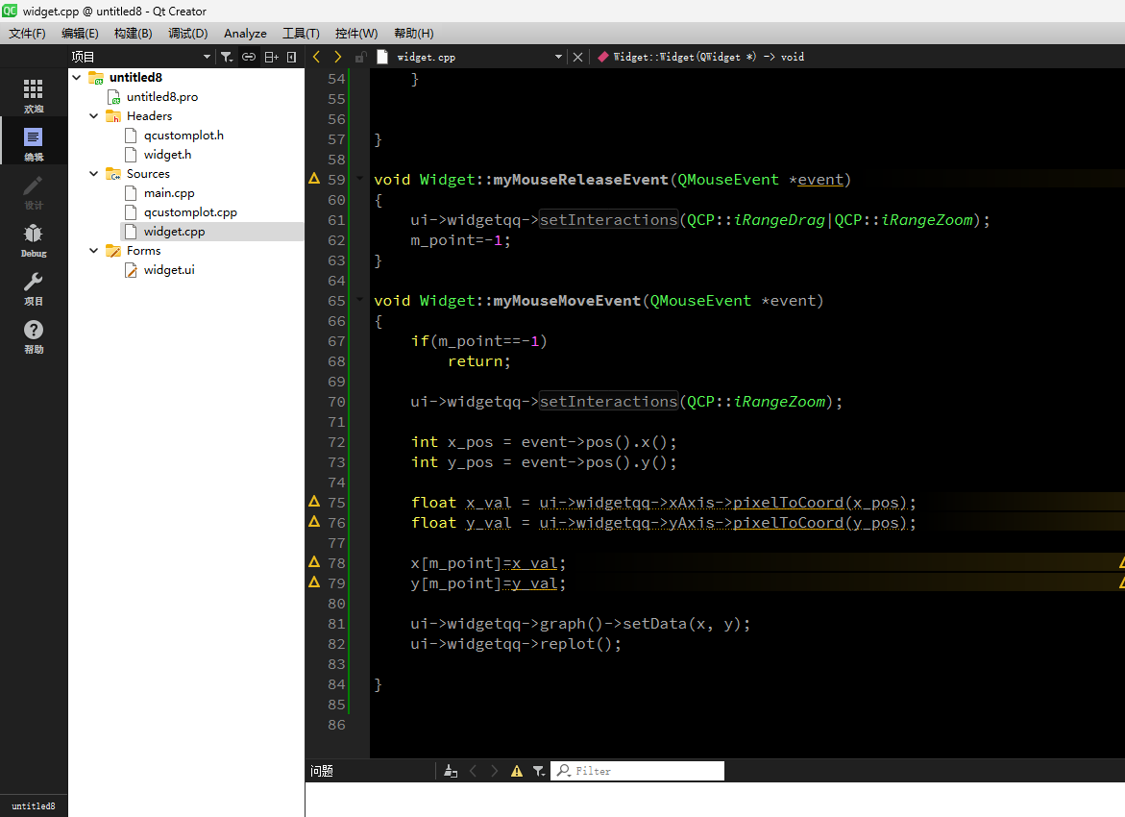Open Projects mode wrench icon
The width and height of the screenshot is (1125, 817).
pos(33,287)
